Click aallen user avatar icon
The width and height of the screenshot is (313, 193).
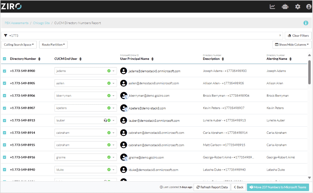pos(124,83)
